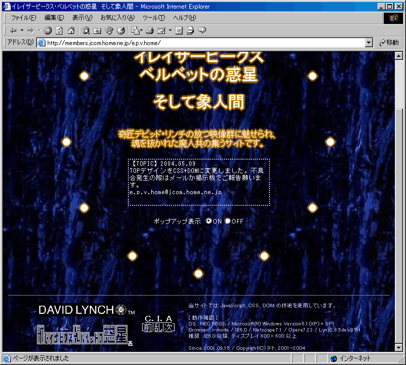Click the status bar page icon
The width and height of the screenshot is (406, 365).
click(7, 358)
